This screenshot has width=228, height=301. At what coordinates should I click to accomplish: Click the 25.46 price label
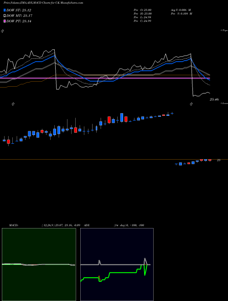214,99
